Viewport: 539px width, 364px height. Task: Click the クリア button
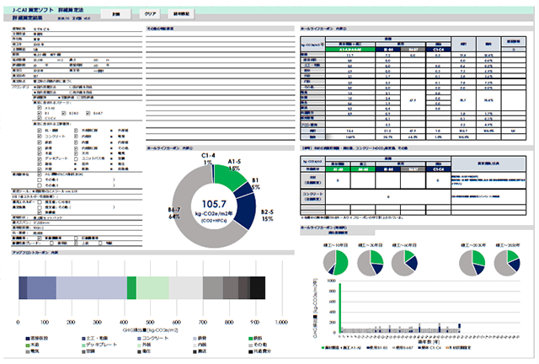tap(151, 13)
